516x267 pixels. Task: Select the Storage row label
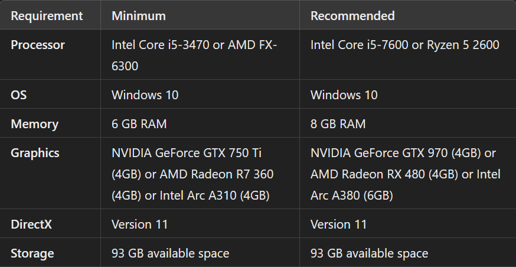click(x=32, y=253)
